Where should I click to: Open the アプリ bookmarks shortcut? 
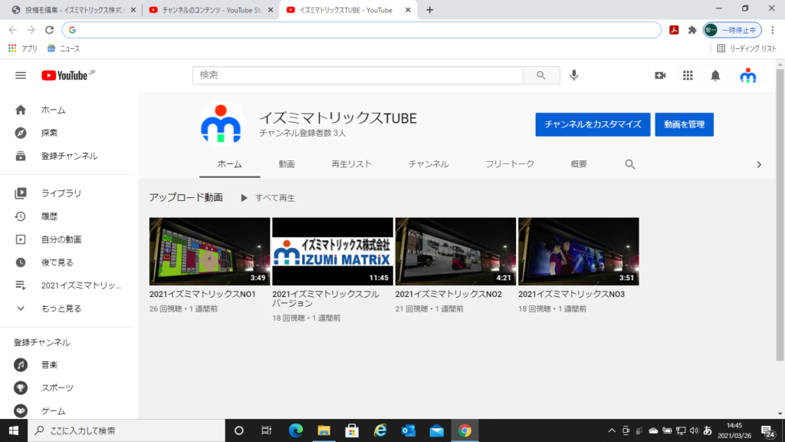tap(23, 48)
